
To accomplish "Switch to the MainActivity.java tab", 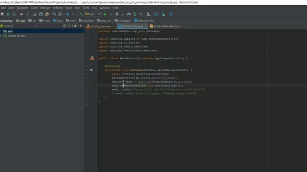I will [132, 26].
